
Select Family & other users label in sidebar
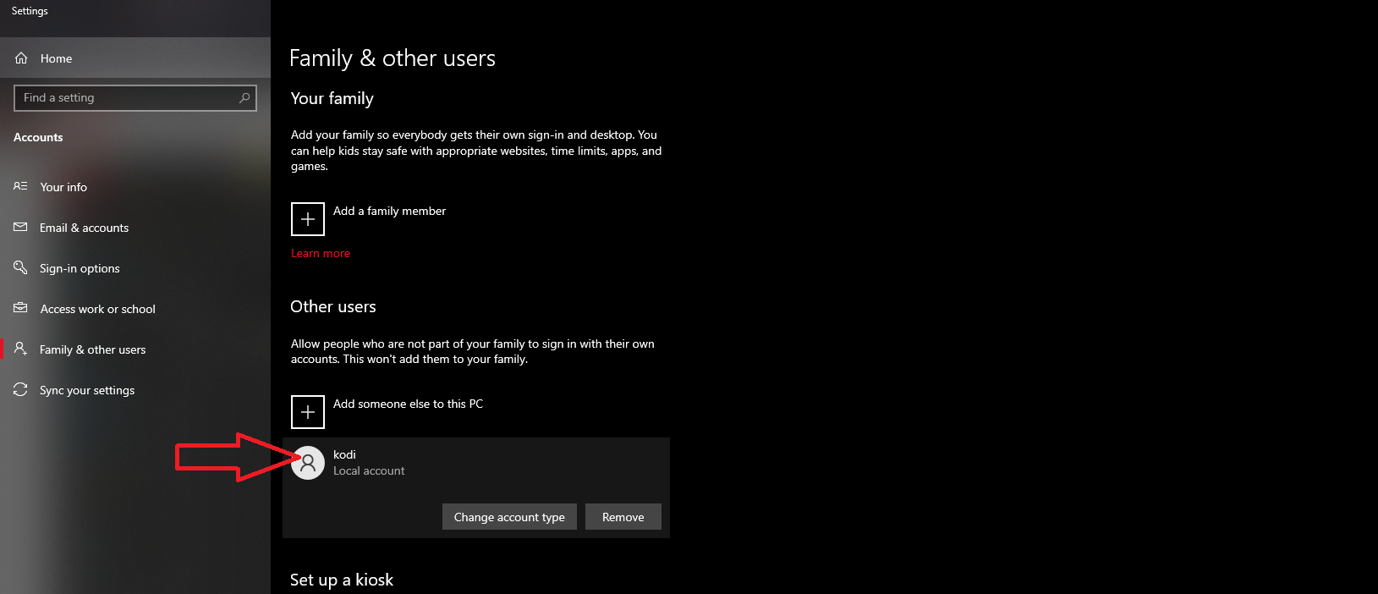92,349
